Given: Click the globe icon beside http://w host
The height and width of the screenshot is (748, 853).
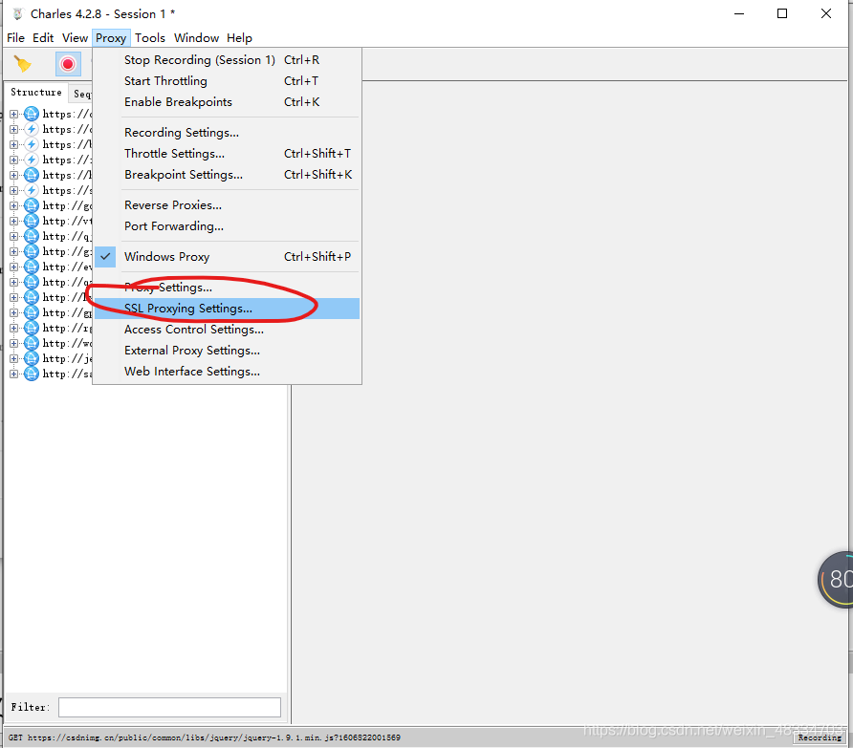Looking at the screenshot, I should pos(32,343).
